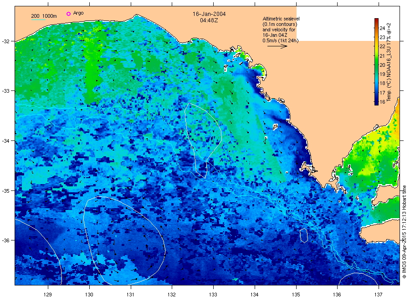Click the '135' longitude axis label
This screenshot has width=410, height=300.
click(x=296, y=295)
